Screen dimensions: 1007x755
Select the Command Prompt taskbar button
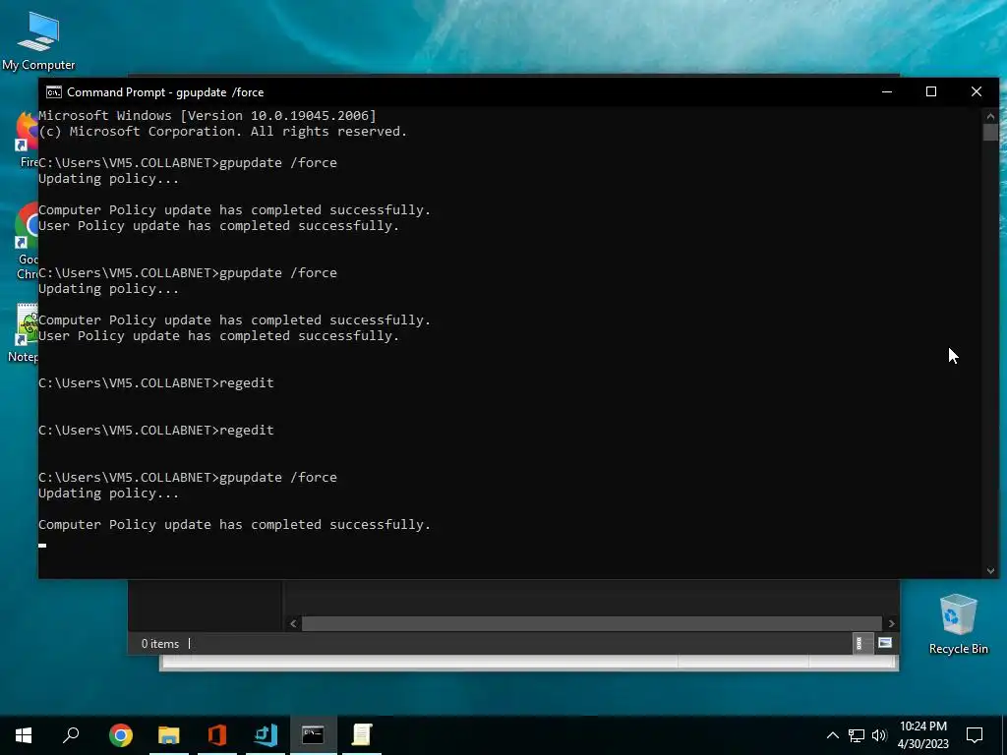pyautogui.click(x=314, y=734)
